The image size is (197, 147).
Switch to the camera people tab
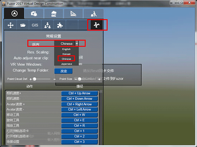point(34,14)
